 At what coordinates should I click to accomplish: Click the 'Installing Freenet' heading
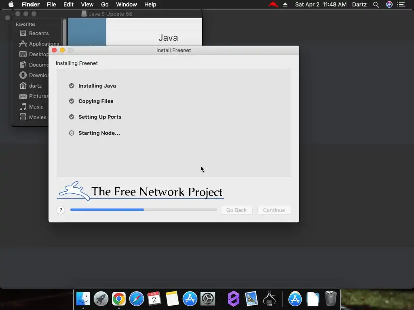(77, 63)
